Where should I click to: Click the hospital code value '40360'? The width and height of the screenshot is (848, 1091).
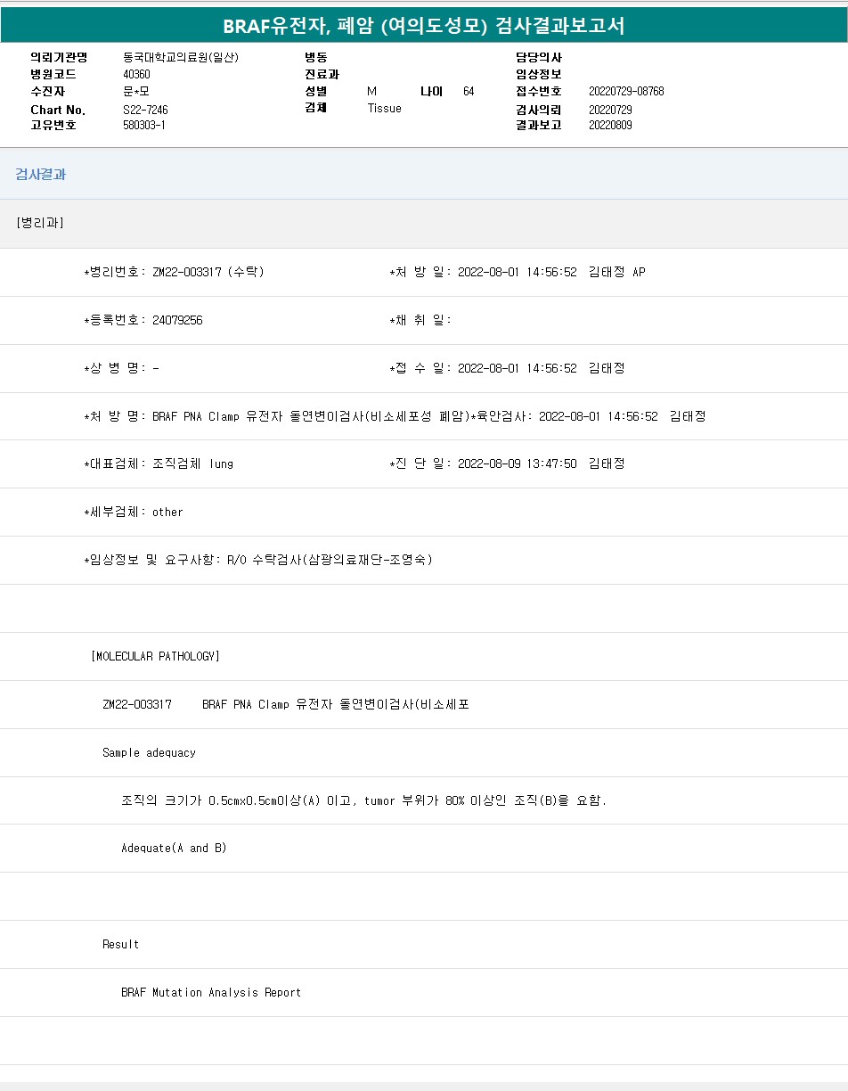[136, 74]
